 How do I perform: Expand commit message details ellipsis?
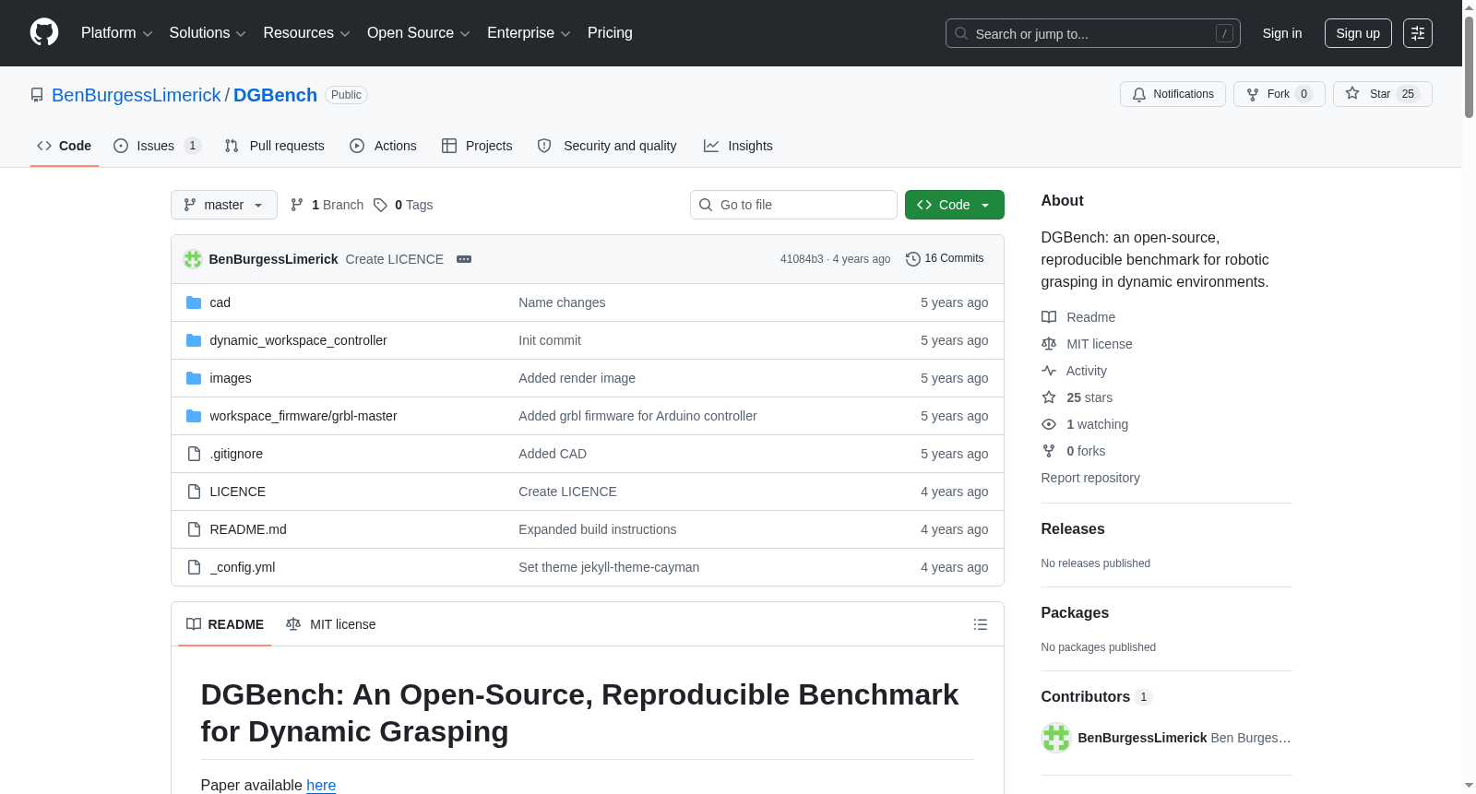[464, 259]
